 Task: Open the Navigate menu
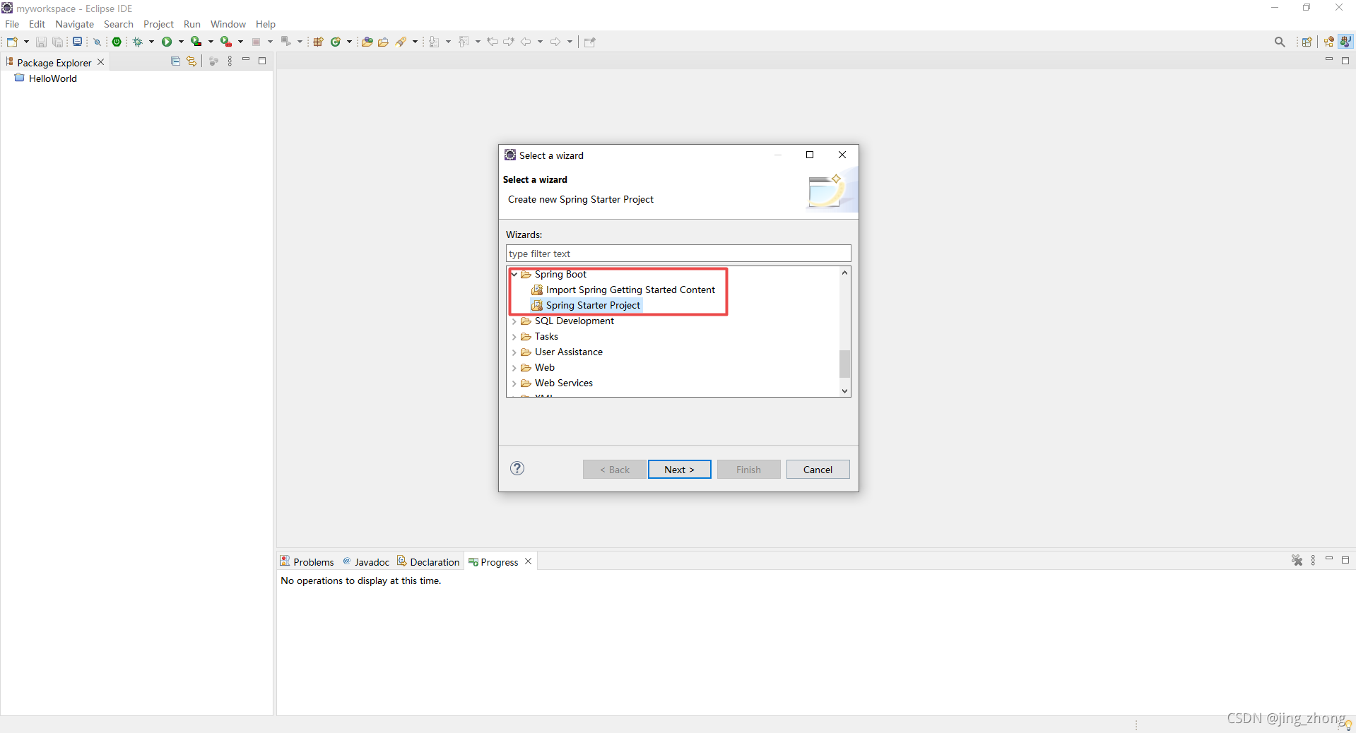coord(74,24)
